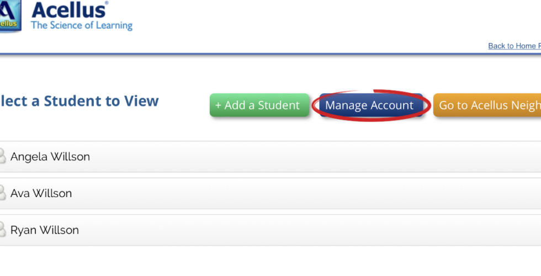Viewport: 541px width, 276px height.
Task: Open the Manage Account page
Action: tap(369, 105)
